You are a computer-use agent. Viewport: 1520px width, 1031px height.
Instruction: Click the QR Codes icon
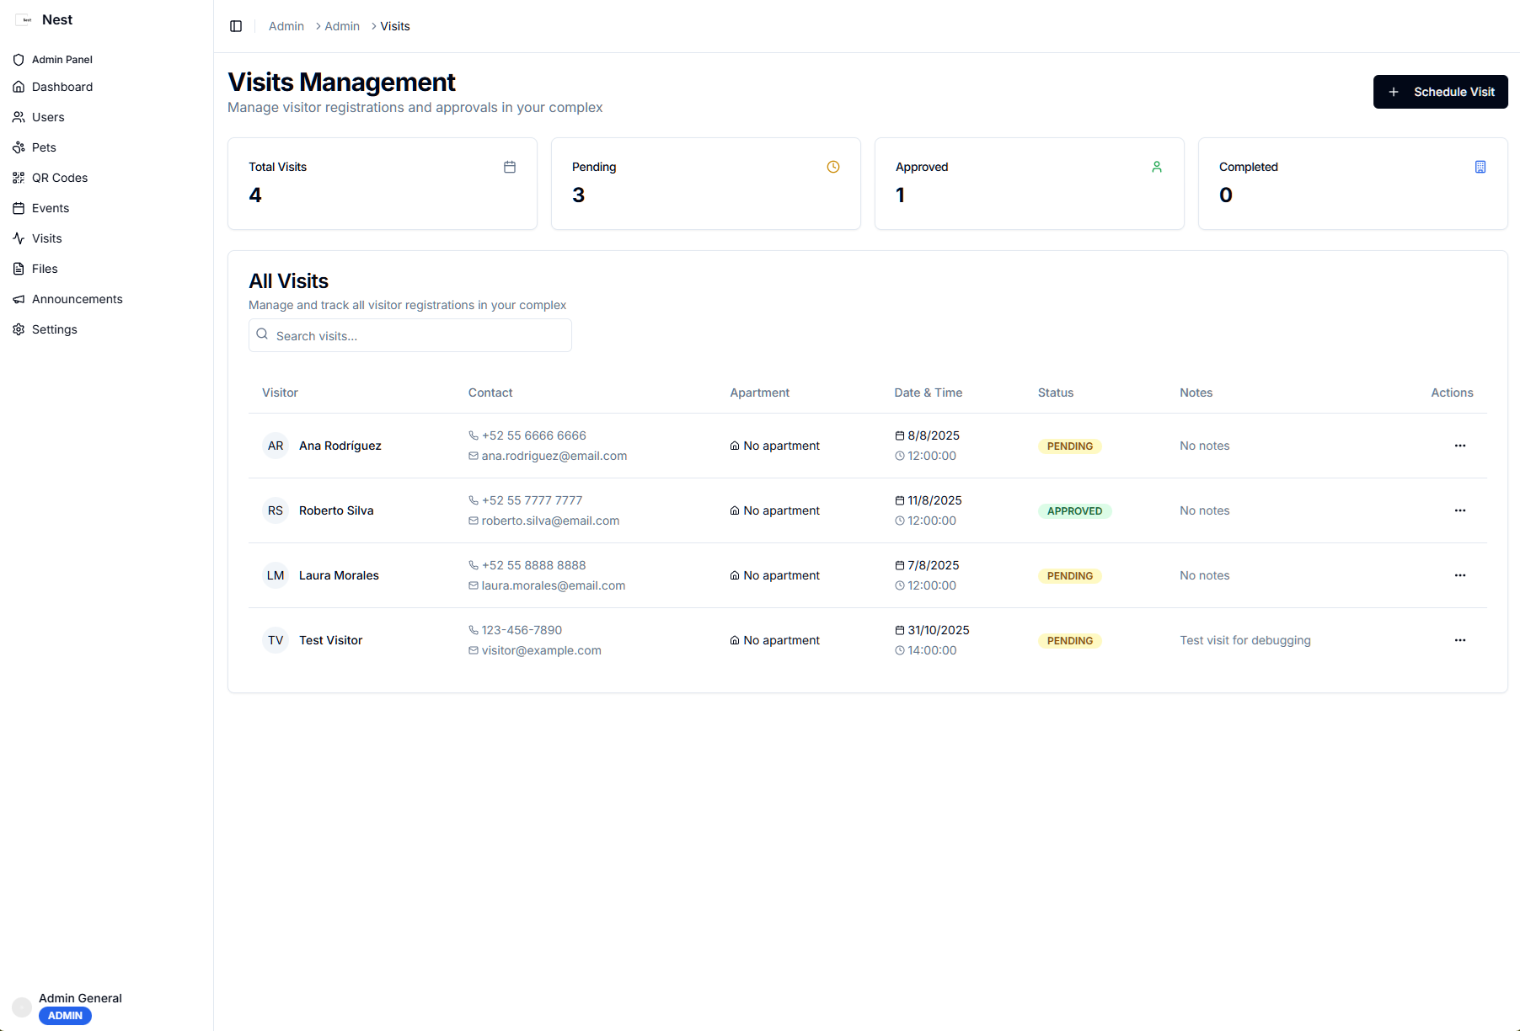pyautogui.click(x=19, y=178)
